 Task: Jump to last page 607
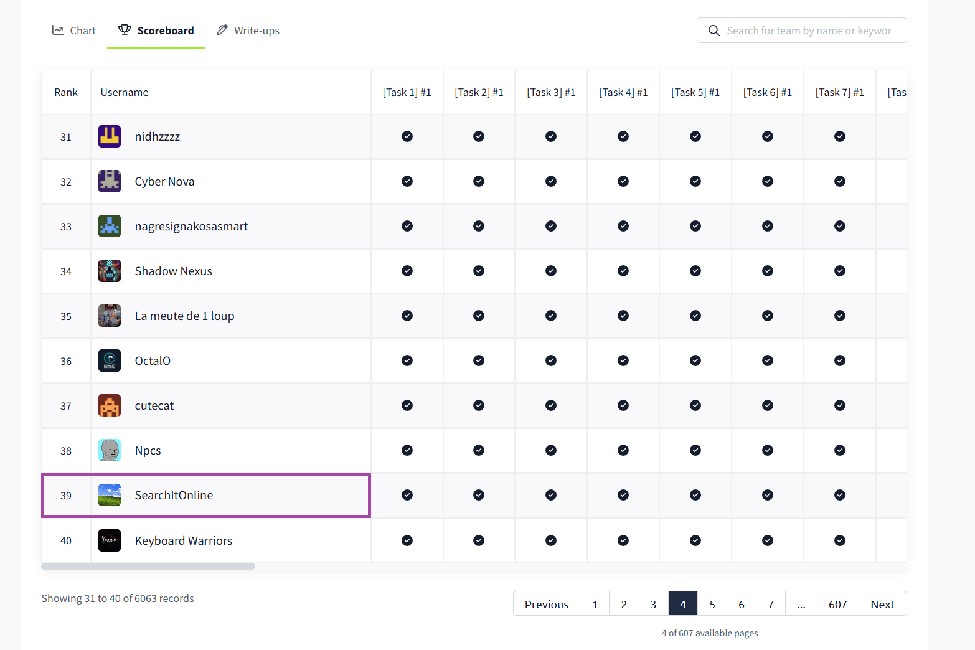(837, 604)
